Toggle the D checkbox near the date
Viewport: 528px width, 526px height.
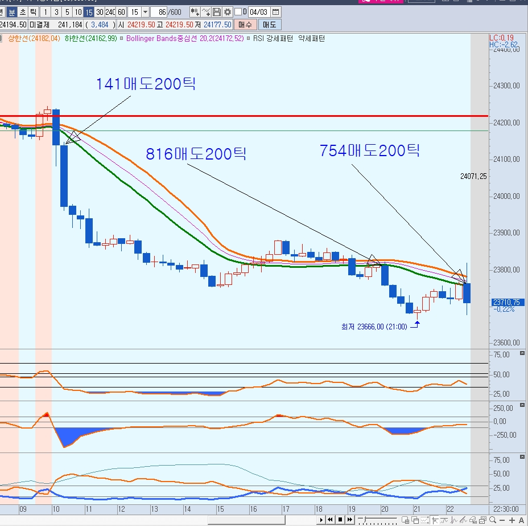click(238, 12)
